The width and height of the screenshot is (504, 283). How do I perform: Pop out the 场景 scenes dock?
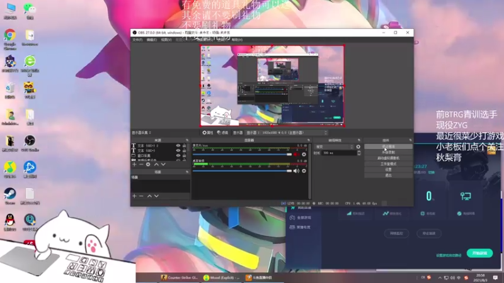tap(187, 172)
